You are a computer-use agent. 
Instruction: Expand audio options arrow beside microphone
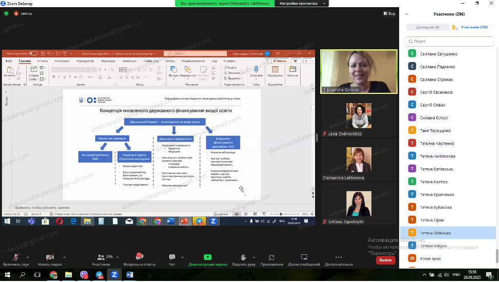tap(28, 257)
